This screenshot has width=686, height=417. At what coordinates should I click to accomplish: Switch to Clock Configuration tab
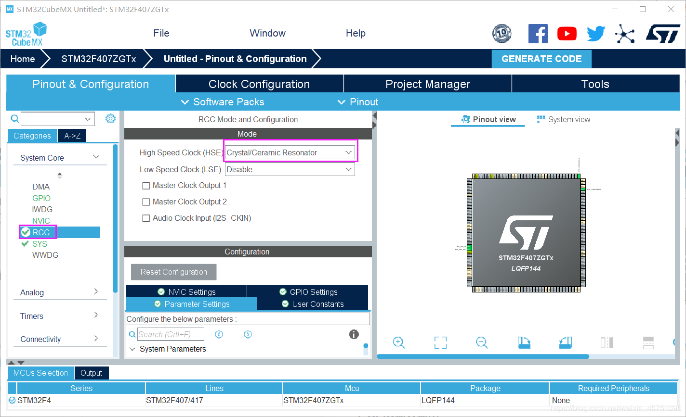click(259, 84)
